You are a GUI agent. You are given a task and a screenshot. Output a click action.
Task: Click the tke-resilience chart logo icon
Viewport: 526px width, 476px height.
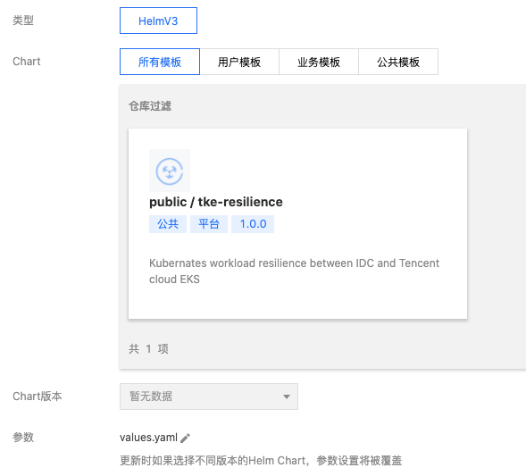170,171
